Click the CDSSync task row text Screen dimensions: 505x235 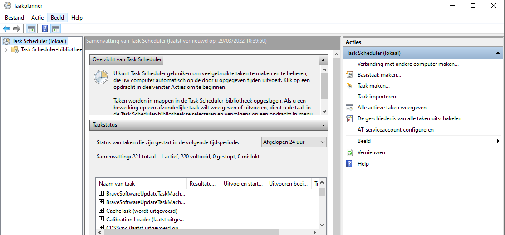142,228
